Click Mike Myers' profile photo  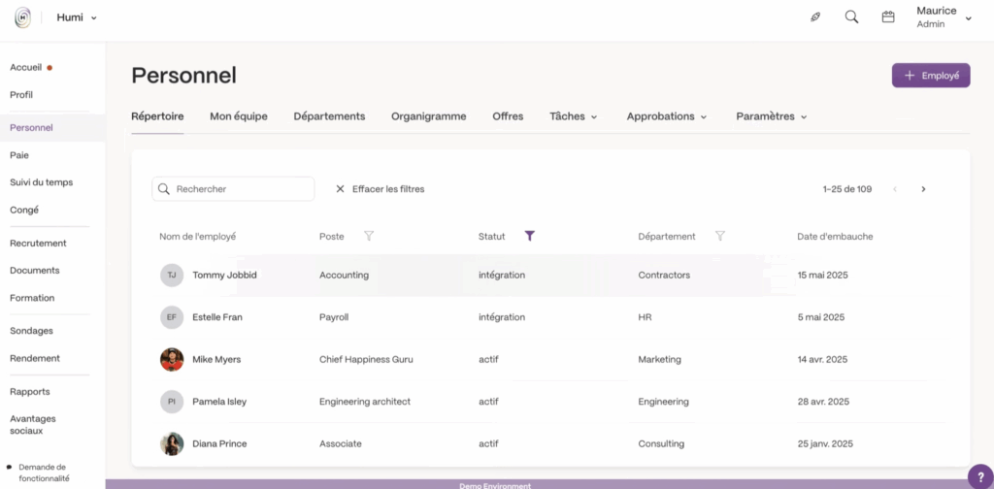172,359
